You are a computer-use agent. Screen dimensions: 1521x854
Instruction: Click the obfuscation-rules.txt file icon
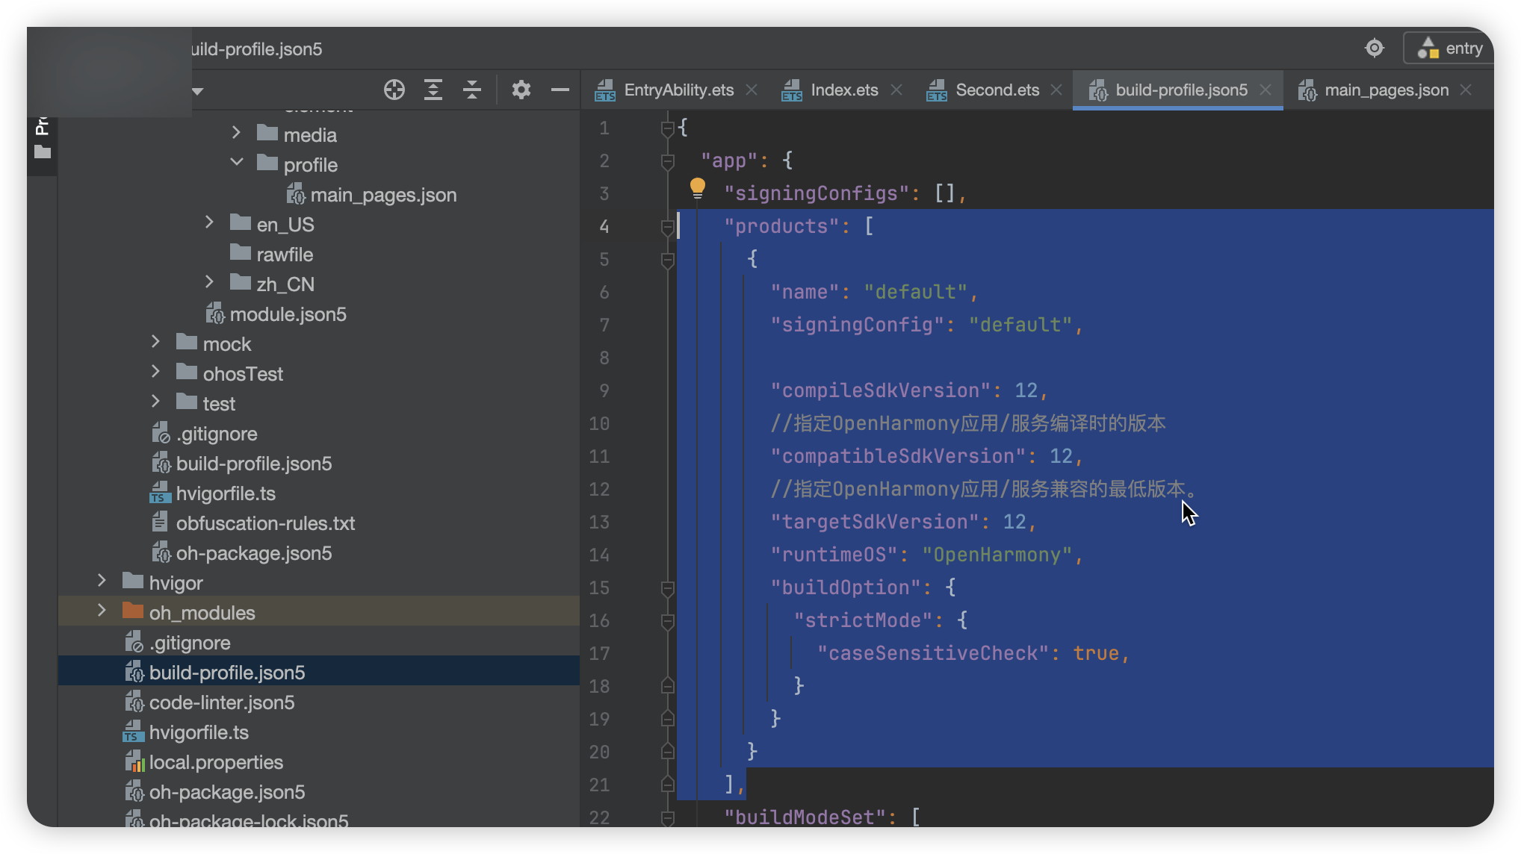coord(160,522)
